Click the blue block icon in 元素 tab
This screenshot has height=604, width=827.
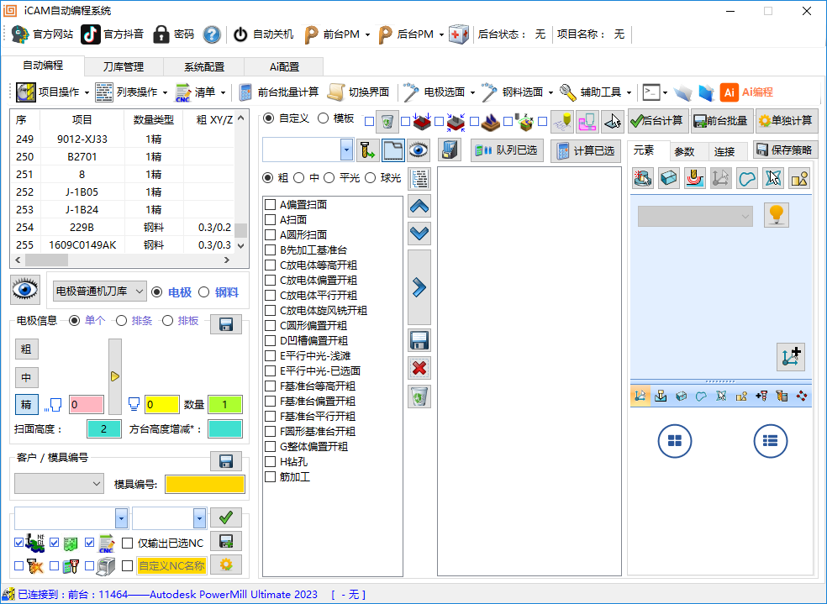(669, 178)
